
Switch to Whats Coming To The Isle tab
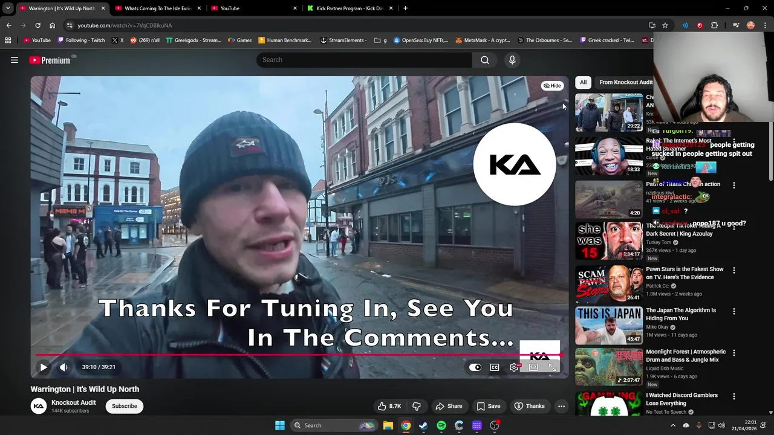tap(157, 8)
